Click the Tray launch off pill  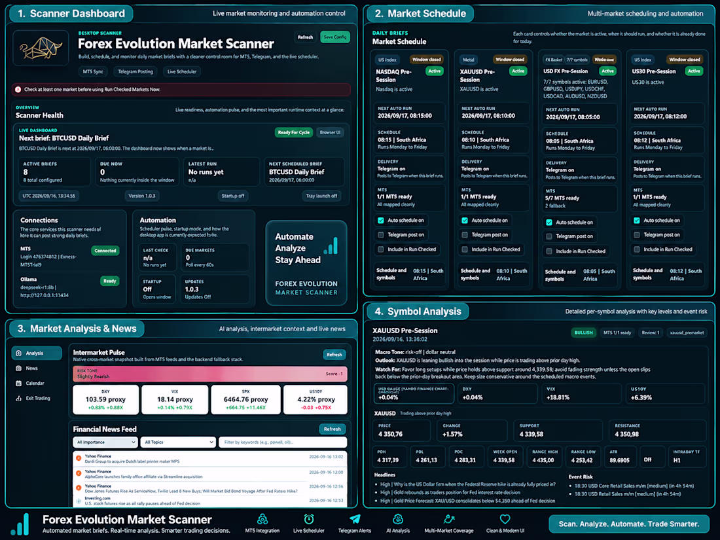pos(321,196)
